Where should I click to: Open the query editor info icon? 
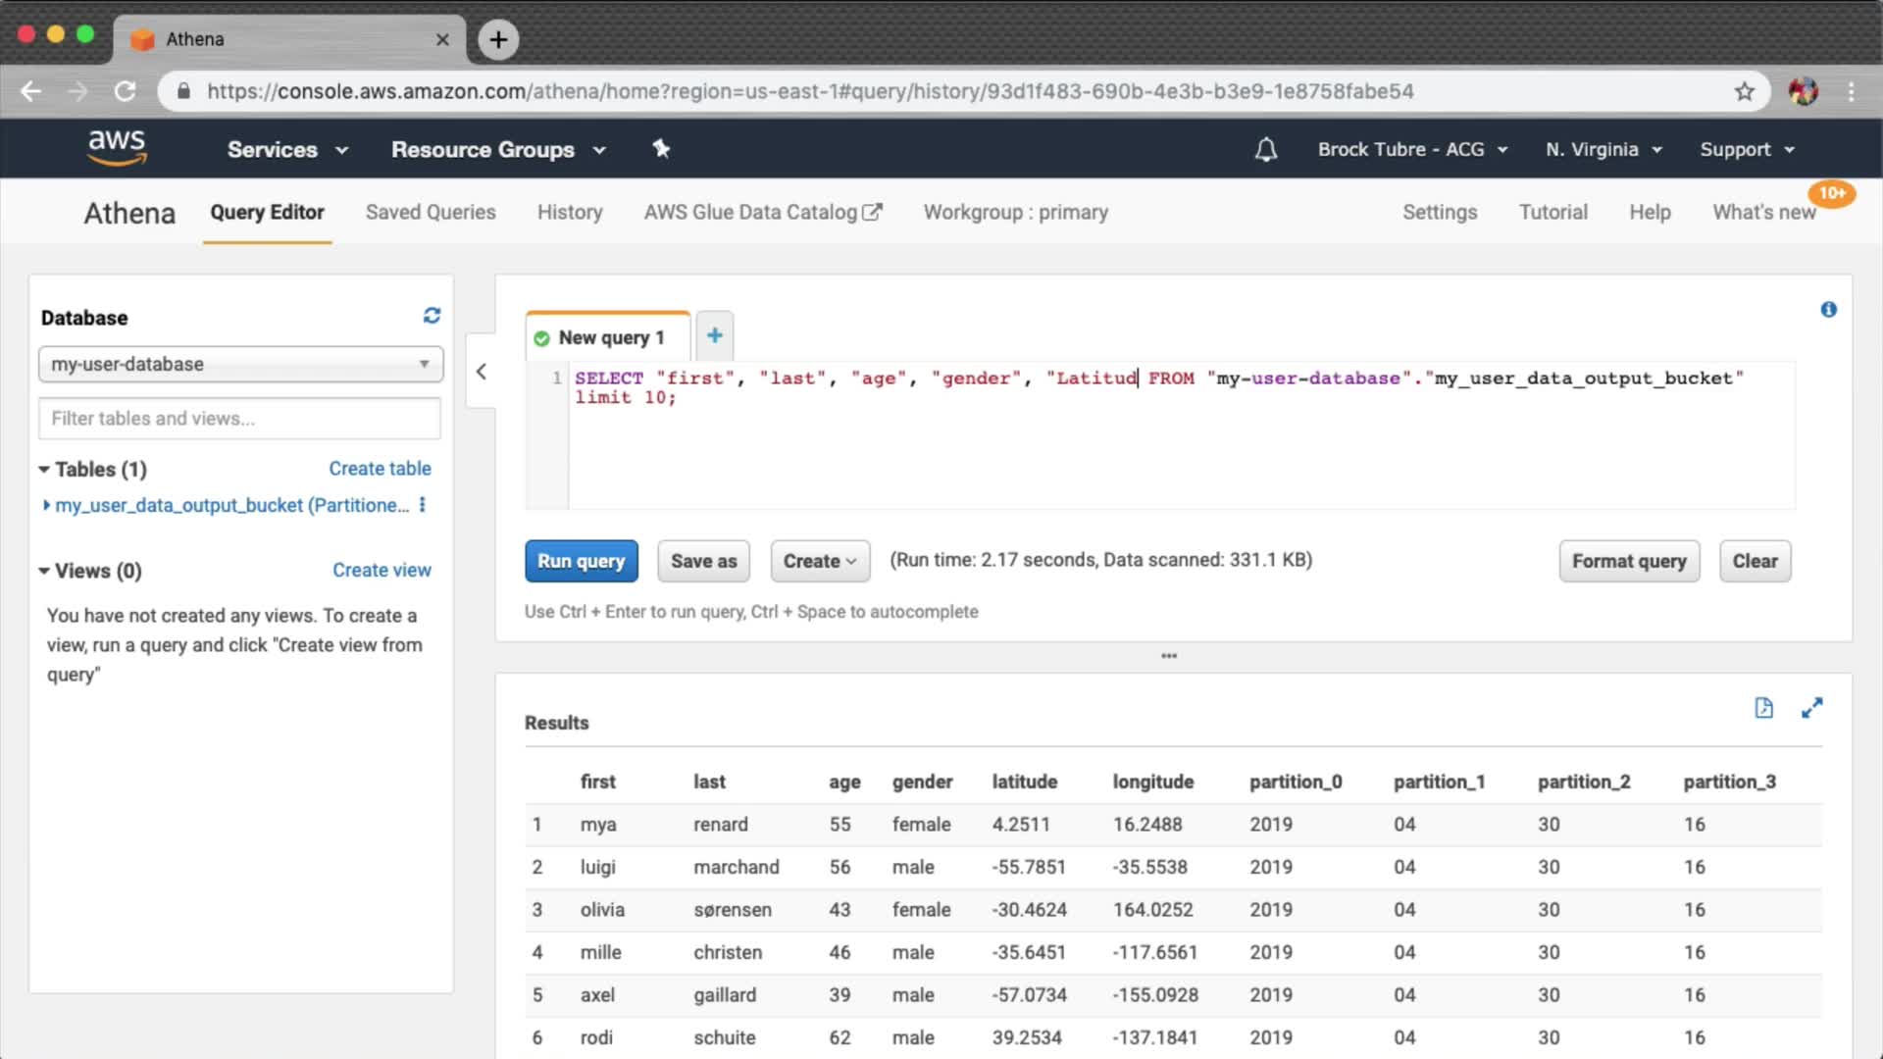point(1828,310)
